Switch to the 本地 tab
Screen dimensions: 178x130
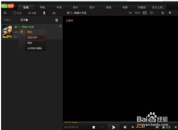(x=59, y=7)
